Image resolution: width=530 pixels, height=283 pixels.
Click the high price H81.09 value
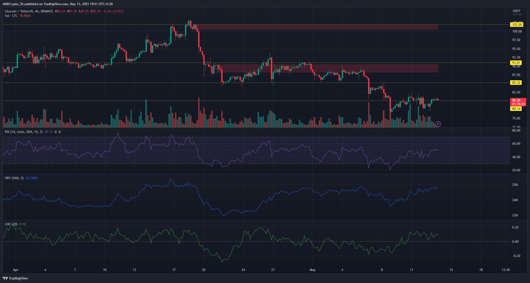[x=72, y=11]
